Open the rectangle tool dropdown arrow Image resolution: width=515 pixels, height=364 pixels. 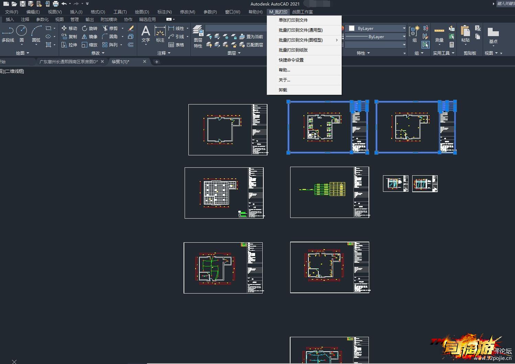[54, 28]
